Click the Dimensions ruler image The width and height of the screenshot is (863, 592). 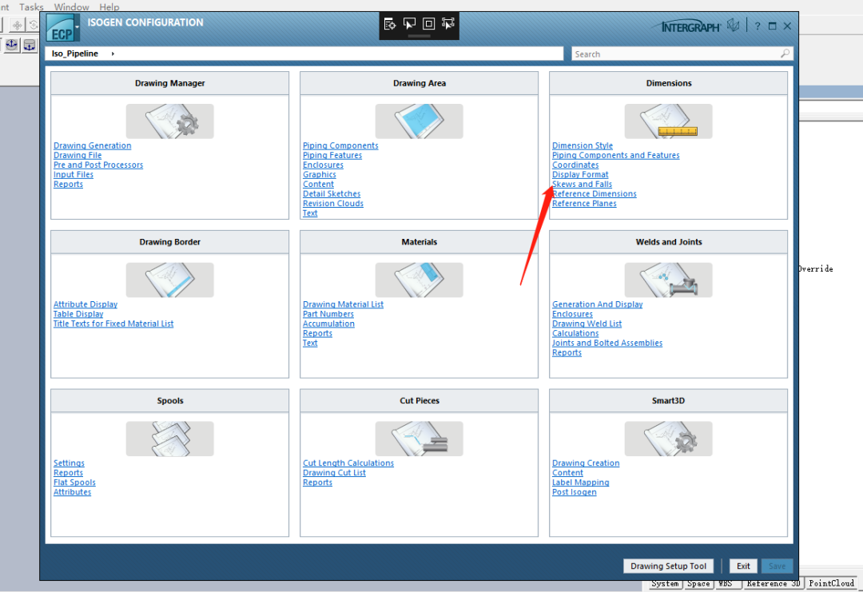pyautogui.click(x=668, y=121)
